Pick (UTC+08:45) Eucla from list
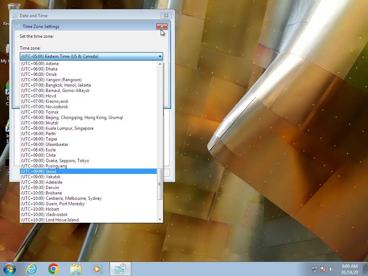Image resolution: width=368 pixels, height=276 pixels. [88, 150]
